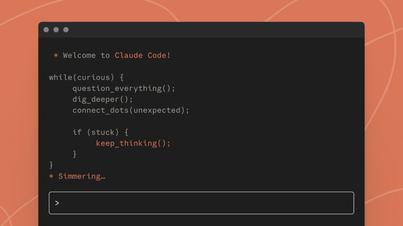This screenshot has height=226, width=403.
Task: Select the connect_dots(unexpected) code line
Action: pyautogui.click(x=131, y=110)
